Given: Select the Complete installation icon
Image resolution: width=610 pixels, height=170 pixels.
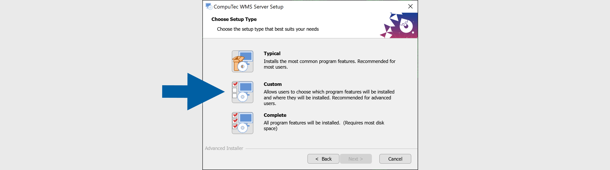Looking at the screenshot, I should (x=242, y=123).
